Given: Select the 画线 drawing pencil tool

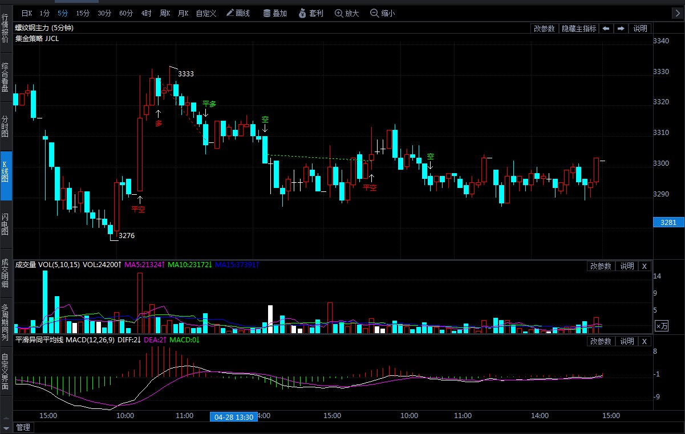Looking at the screenshot, I should (x=237, y=13).
